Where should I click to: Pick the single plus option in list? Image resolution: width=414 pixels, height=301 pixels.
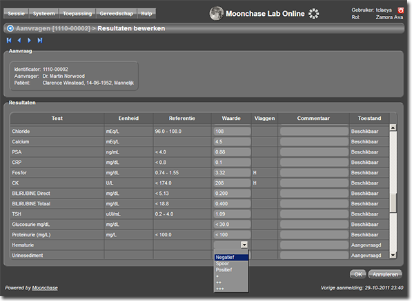click(231, 276)
